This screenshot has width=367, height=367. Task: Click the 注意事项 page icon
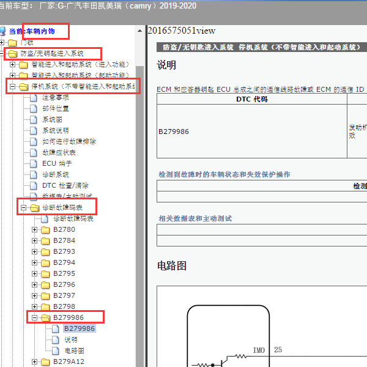[34, 98]
